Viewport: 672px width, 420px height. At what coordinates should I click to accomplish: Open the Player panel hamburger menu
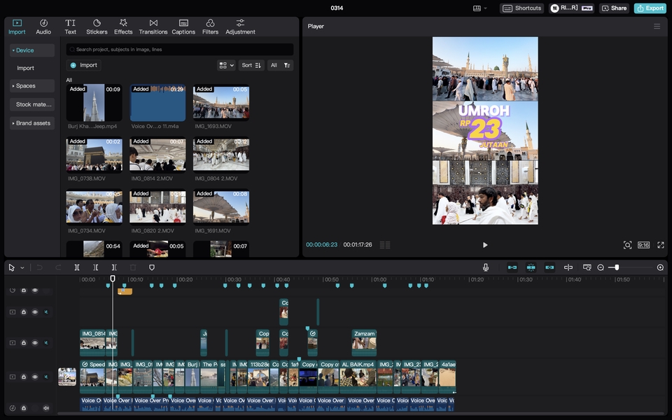click(657, 26)
